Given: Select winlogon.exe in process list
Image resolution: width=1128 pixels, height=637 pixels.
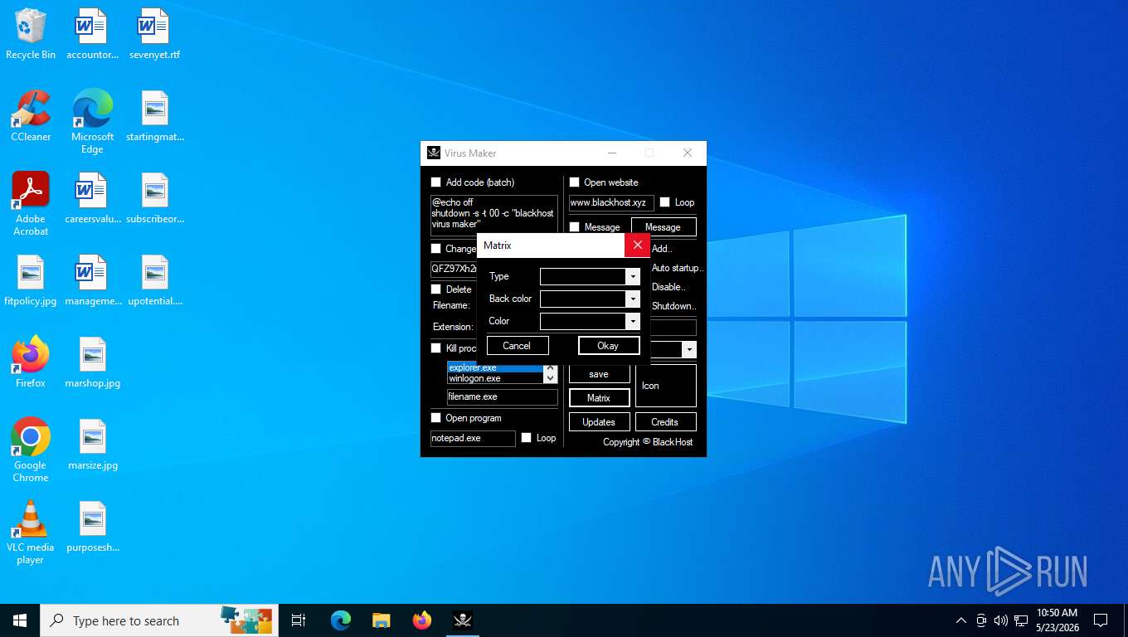Looking at the screenshot, I should (495, 378).
